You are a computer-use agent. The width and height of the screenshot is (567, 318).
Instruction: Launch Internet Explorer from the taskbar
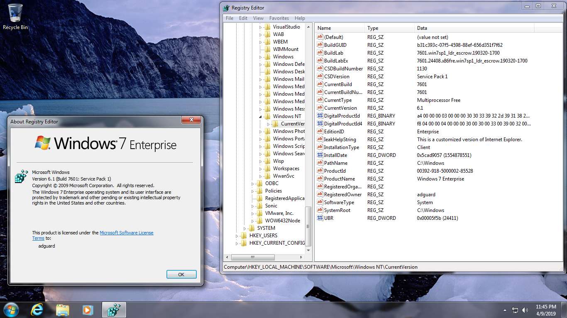click(x=37, y=309)
